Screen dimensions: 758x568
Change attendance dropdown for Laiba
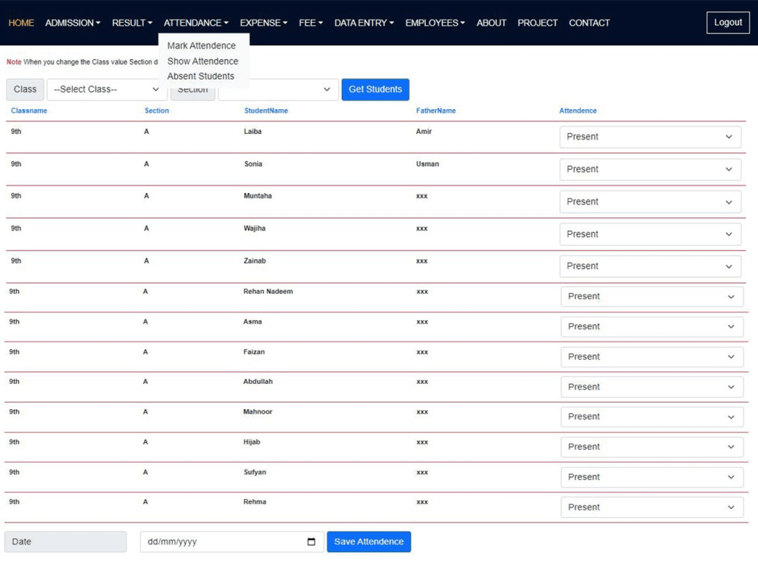(650, 136)
